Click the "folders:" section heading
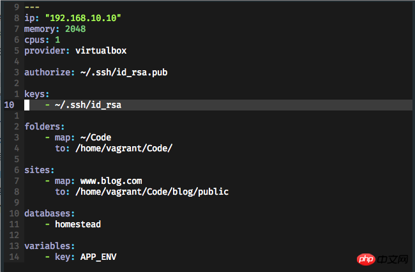The image size is (415, 272). 45,126
